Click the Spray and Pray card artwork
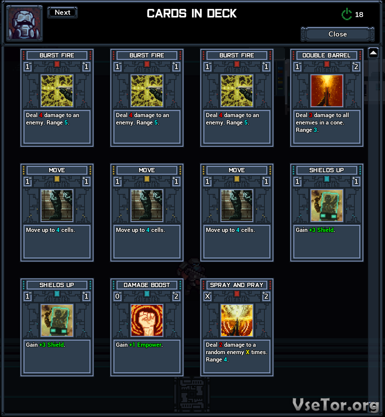This screenshot has width=385, height=417. (237, 320)
